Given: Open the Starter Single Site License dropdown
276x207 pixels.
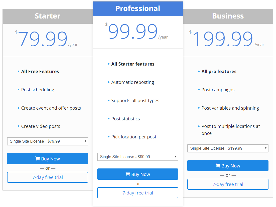Looking at the screenshot, I should [x=48, y=141].
